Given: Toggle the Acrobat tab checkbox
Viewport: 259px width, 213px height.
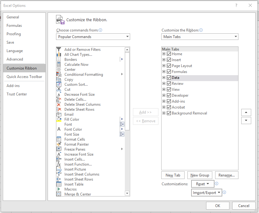Looking at the screenshot, I should coord(169,107).
